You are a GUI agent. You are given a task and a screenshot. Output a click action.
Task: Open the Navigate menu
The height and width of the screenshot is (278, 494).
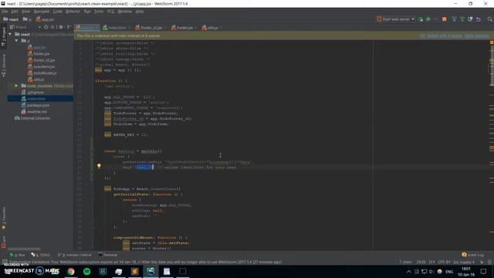point(42,12)
